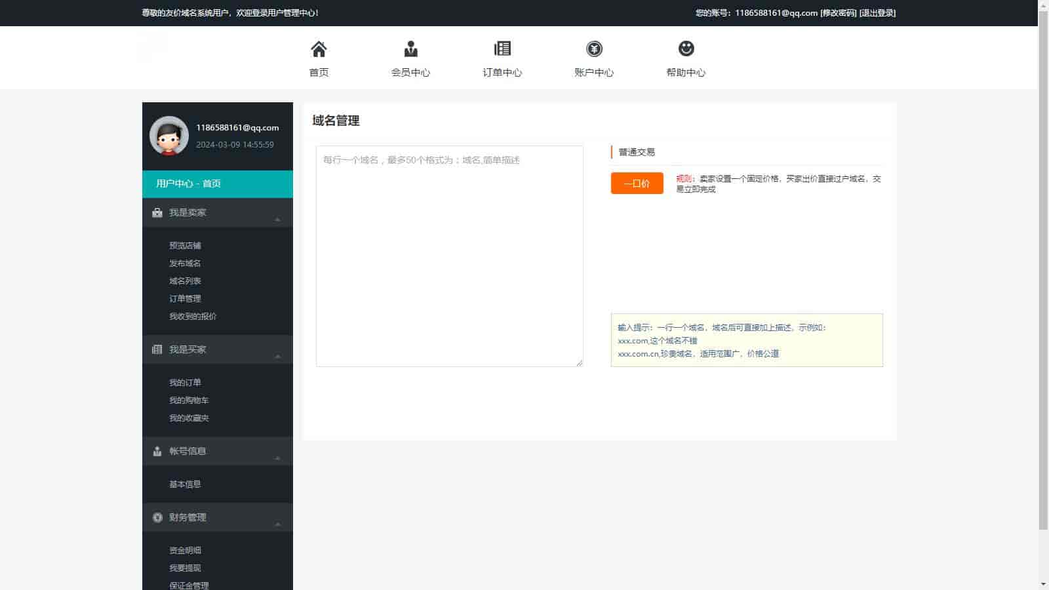Viewport: 1049px width, 590px height.
Task: Click the 退出登录 logout link
Action: point(877,13)
